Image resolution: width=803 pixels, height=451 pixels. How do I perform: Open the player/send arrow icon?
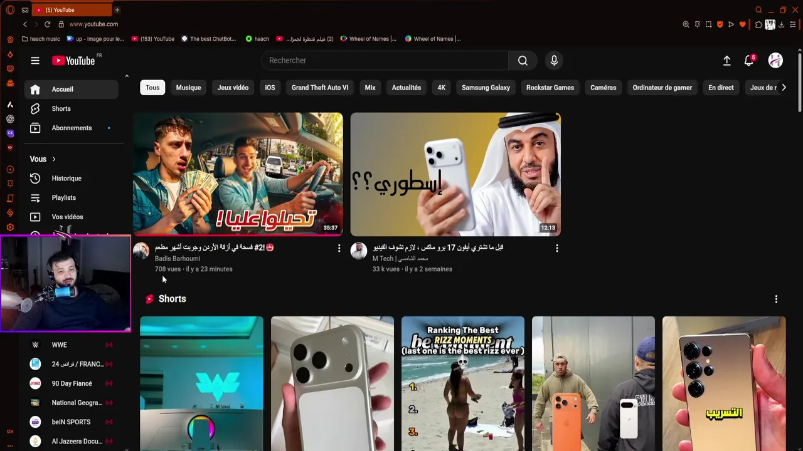pos(731,24)
